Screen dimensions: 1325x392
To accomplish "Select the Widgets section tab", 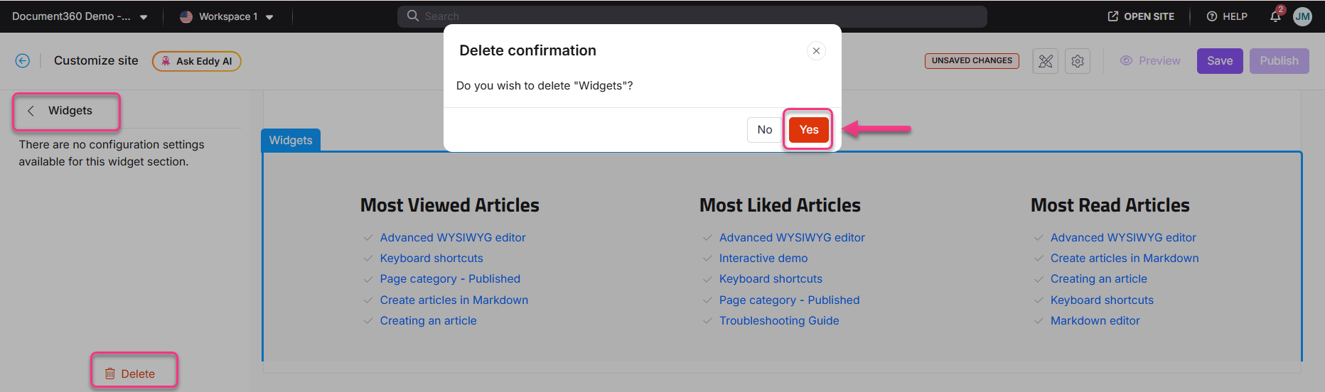I will click(291, 140).
